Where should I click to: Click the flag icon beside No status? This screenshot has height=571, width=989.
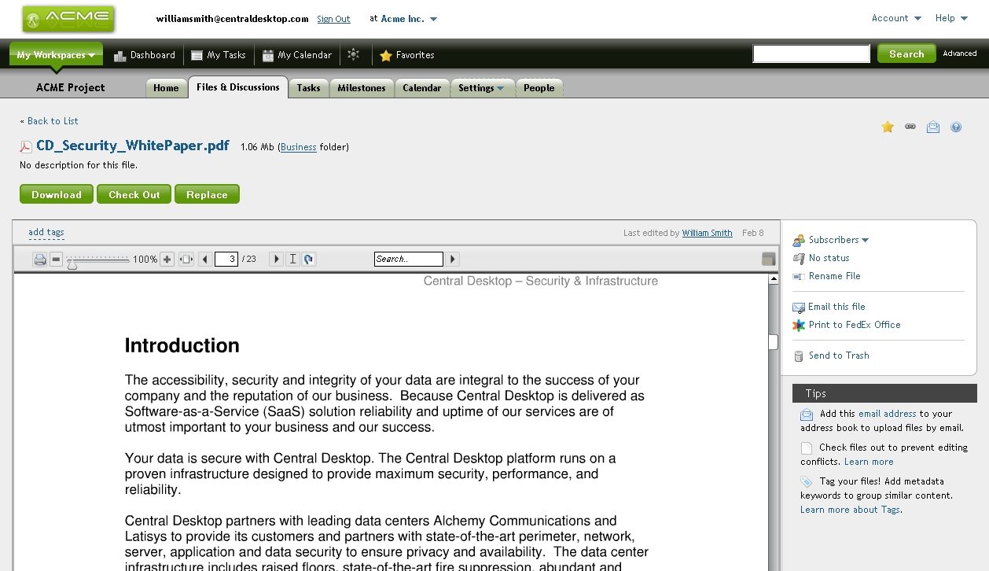pyautogui.click(x=799, y=258)
